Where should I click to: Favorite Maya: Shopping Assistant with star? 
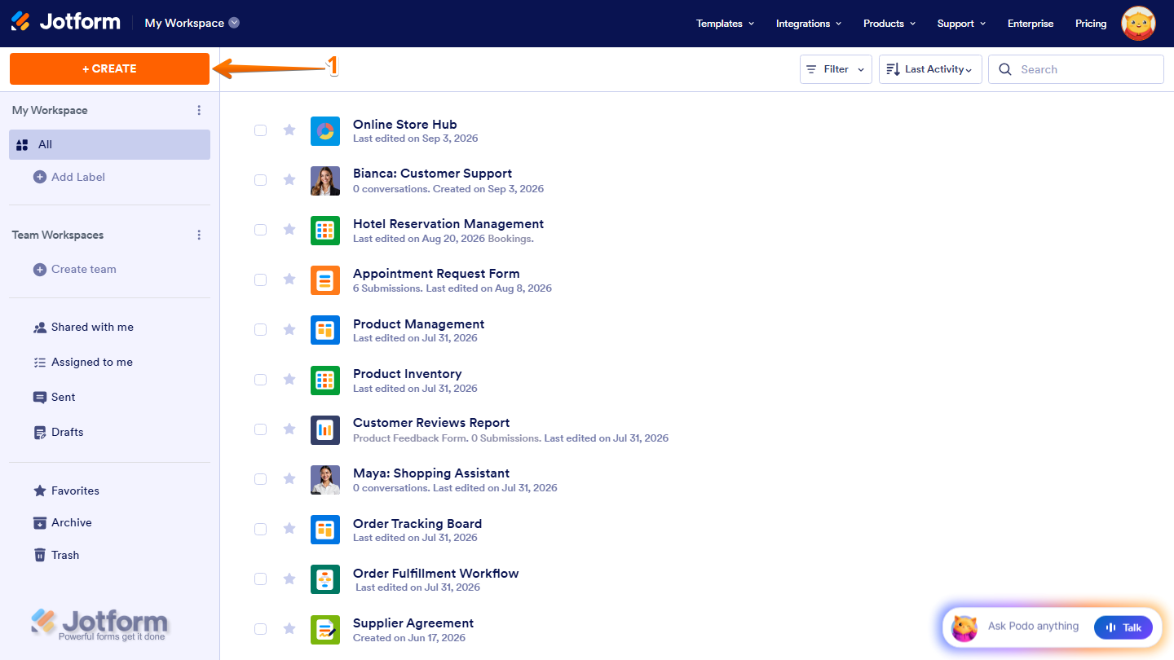289,478
